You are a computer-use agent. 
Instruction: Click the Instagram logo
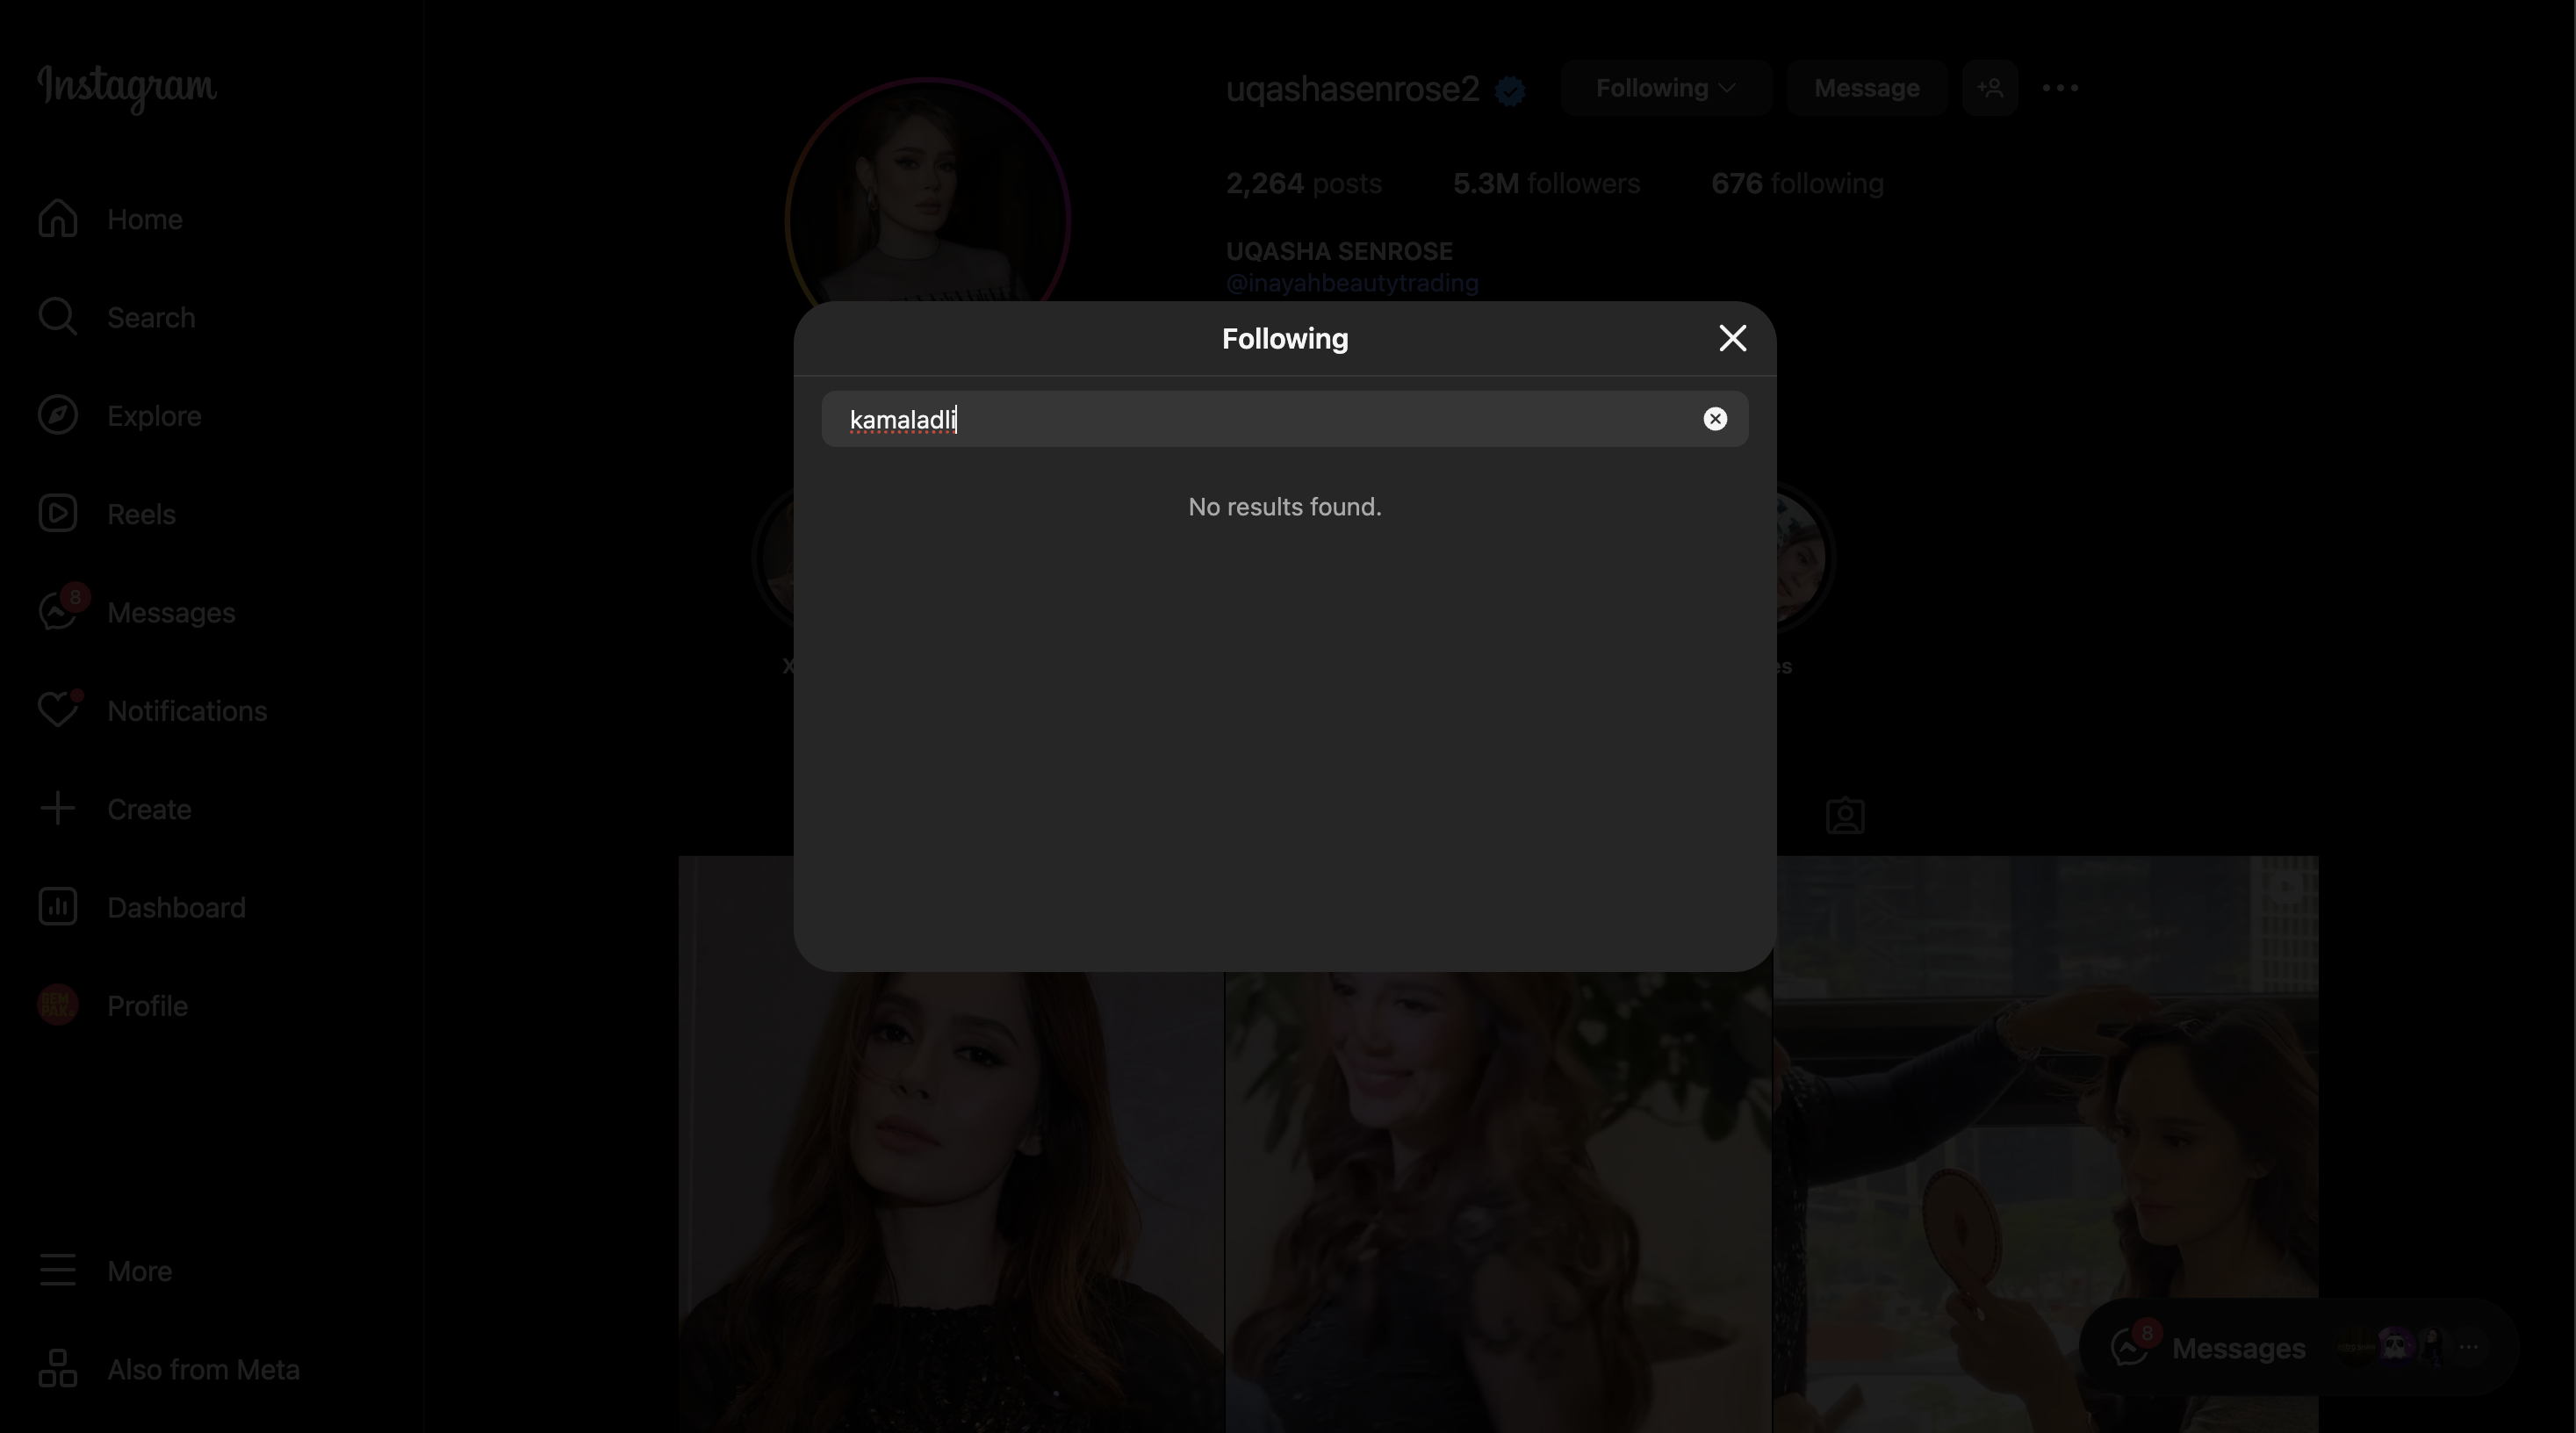[127, 87]
